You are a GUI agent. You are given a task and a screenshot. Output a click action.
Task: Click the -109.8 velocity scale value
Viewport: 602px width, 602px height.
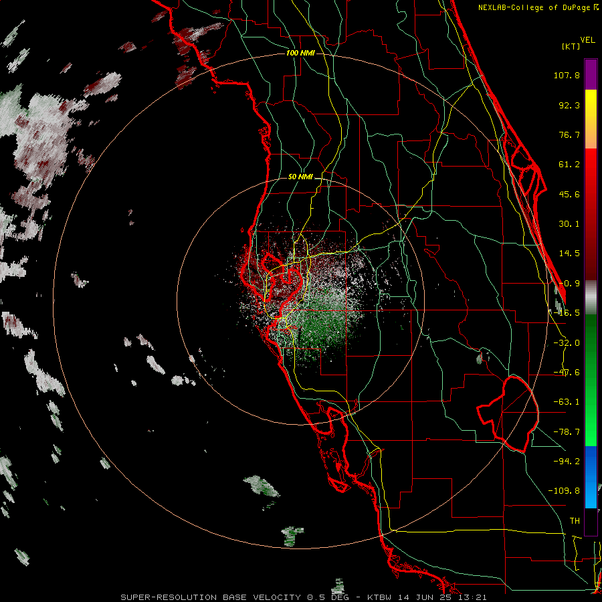[x=564, y=491]
